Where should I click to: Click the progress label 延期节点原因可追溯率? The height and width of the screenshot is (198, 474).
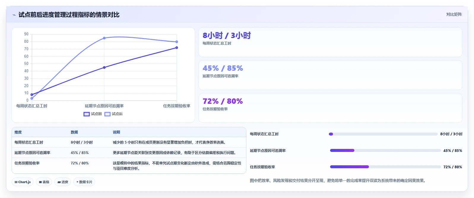[x=268, y=151]
